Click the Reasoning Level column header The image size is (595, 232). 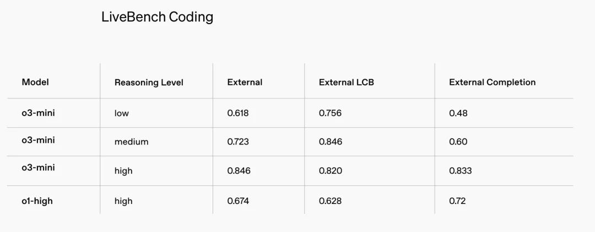(x=149, y=82)
